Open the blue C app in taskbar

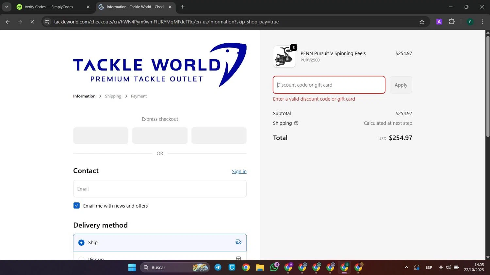[232, 268]
